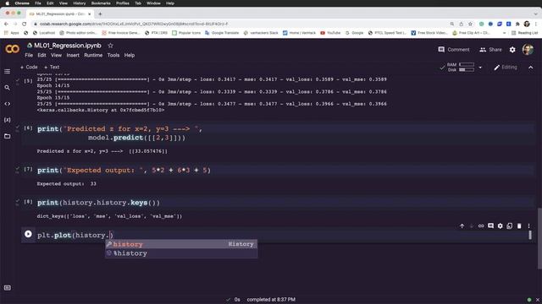Open the YouTube bookmark
542x304 pixels.
(x=330, y=33)
